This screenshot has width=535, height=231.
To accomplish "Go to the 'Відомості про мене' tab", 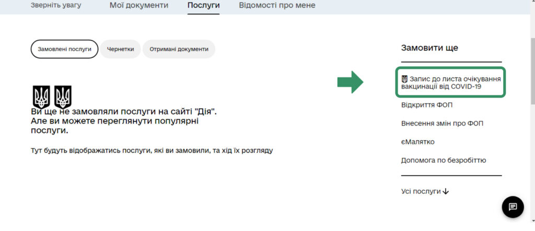I will tap(277, 5).
